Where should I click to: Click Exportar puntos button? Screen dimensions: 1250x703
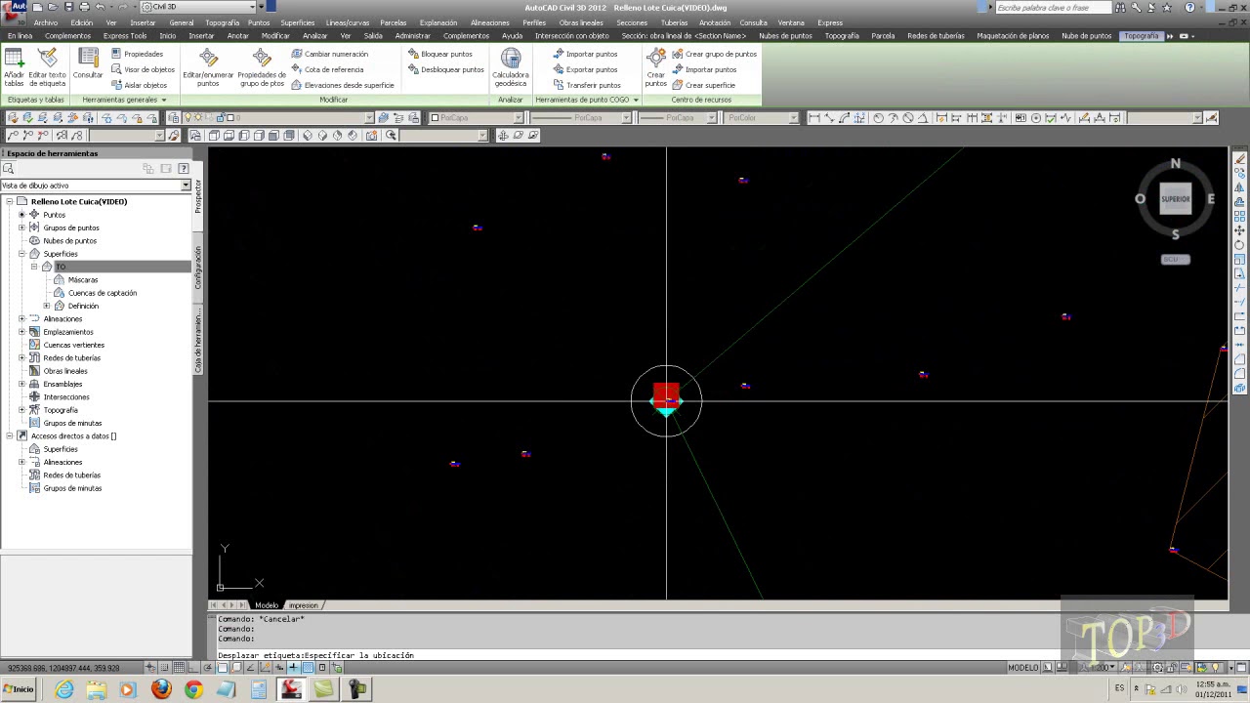(x=584, y=69)
